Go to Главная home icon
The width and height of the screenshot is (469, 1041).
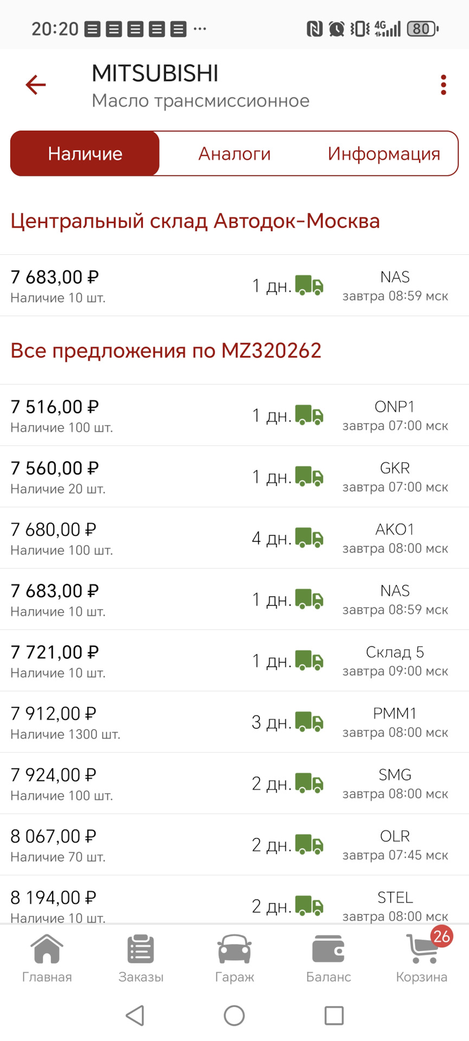[47, 959]
